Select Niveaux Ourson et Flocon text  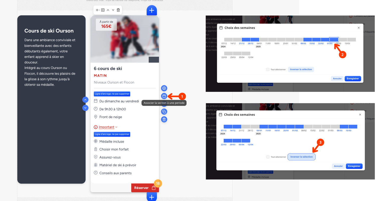(114, 82)
